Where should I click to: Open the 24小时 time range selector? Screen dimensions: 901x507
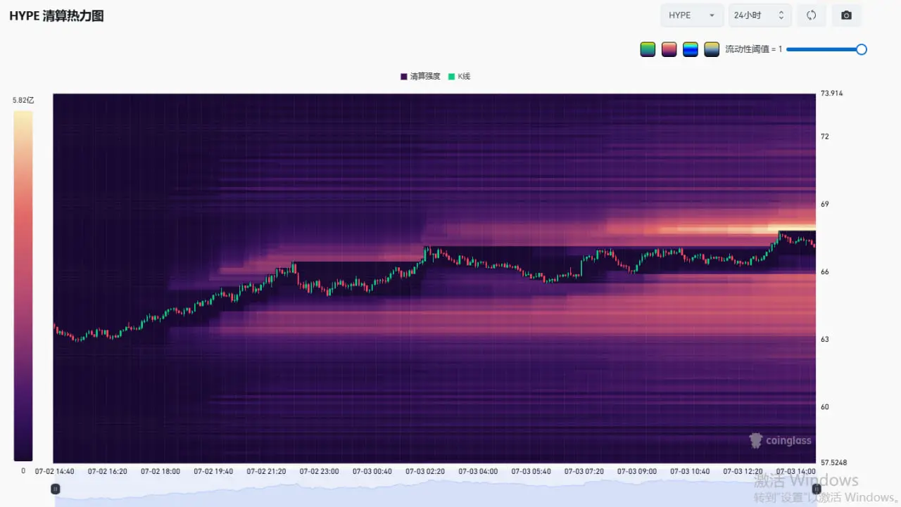click(x=760, y=15)
